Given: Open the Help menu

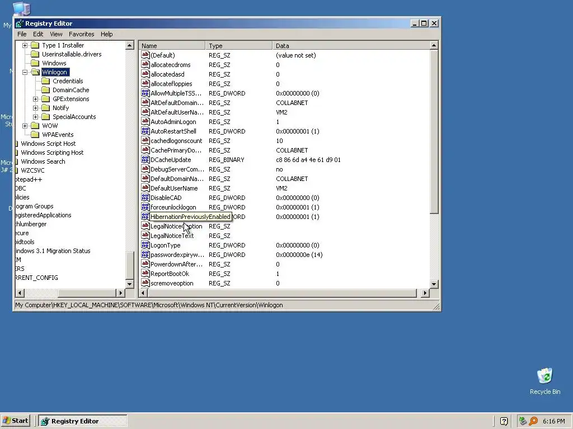Looking at the screenshot, I should click(107, 34).
